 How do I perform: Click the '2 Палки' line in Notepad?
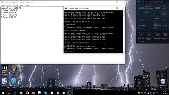pyautogui.click(x=10, y=10)
